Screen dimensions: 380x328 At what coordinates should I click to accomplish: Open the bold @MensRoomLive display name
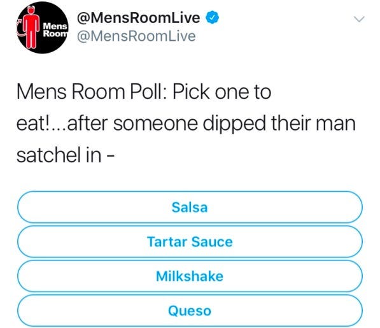[138, 18]
